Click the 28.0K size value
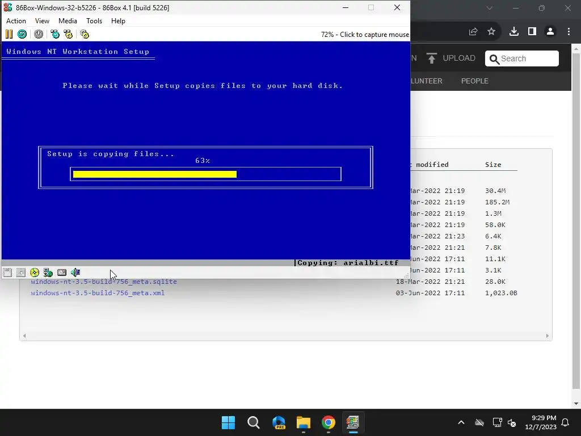 tap(495, 282)
